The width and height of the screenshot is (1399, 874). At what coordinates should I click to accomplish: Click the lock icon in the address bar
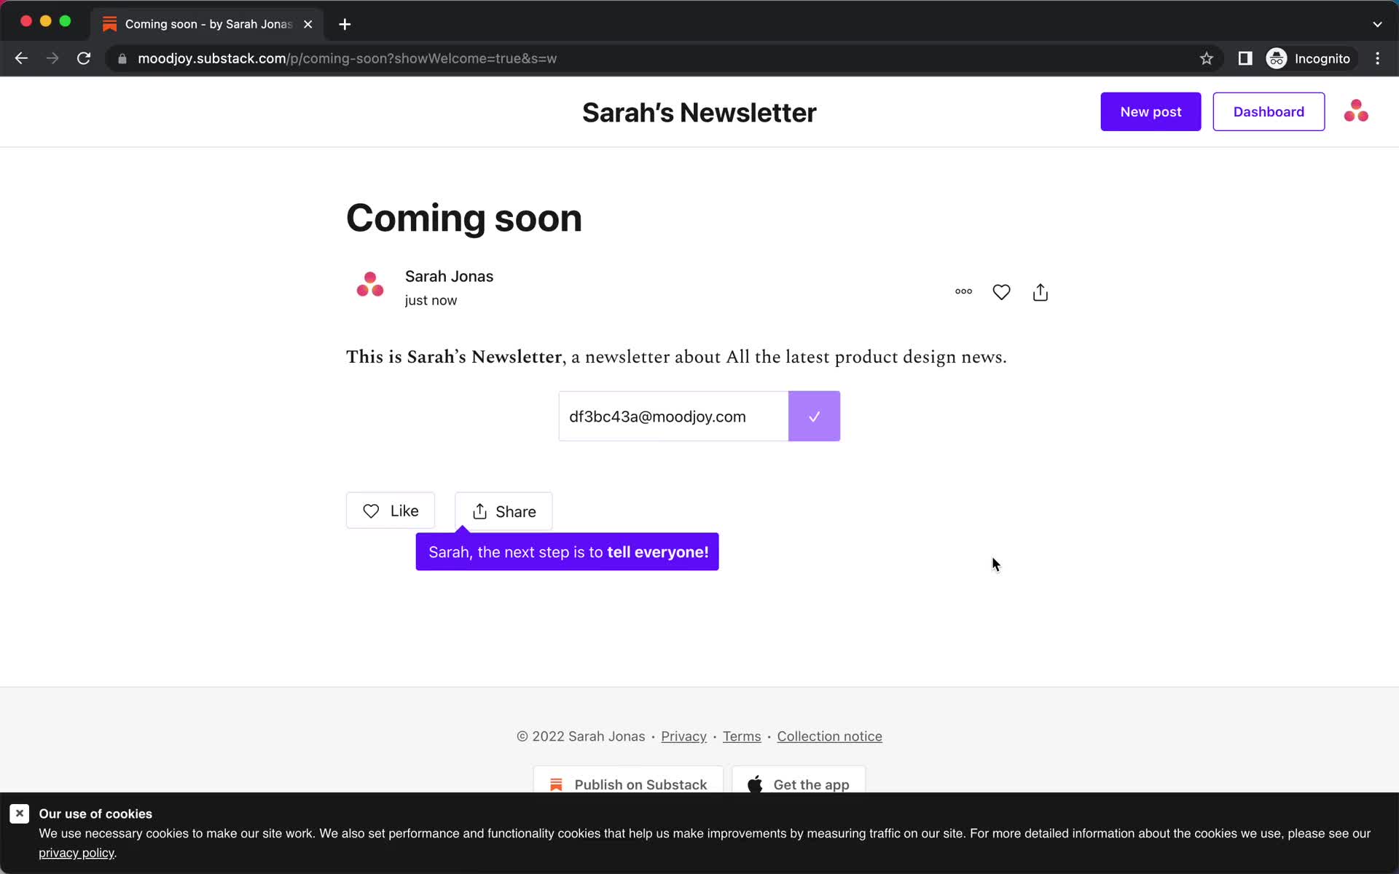pos(122,59)
